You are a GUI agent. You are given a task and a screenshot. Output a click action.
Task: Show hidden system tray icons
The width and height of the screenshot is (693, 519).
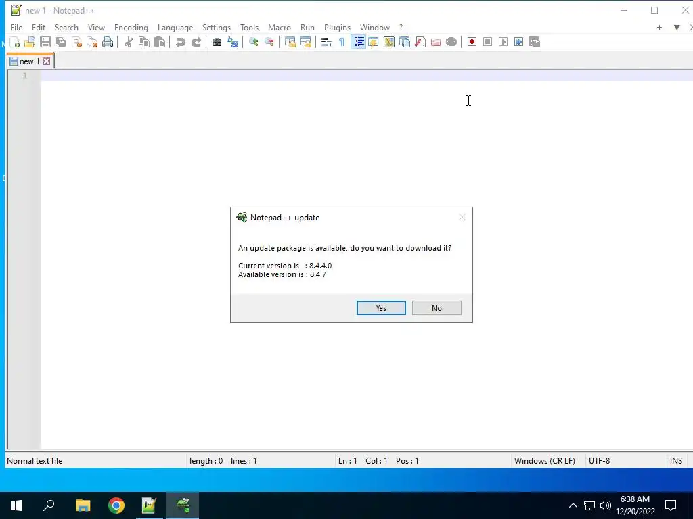point(573,505)
